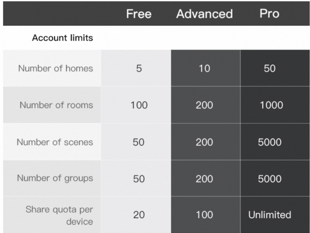Click the Pro homes value 50
The width and height of the screenshot is (310, 233).
[x=269, y=69]
